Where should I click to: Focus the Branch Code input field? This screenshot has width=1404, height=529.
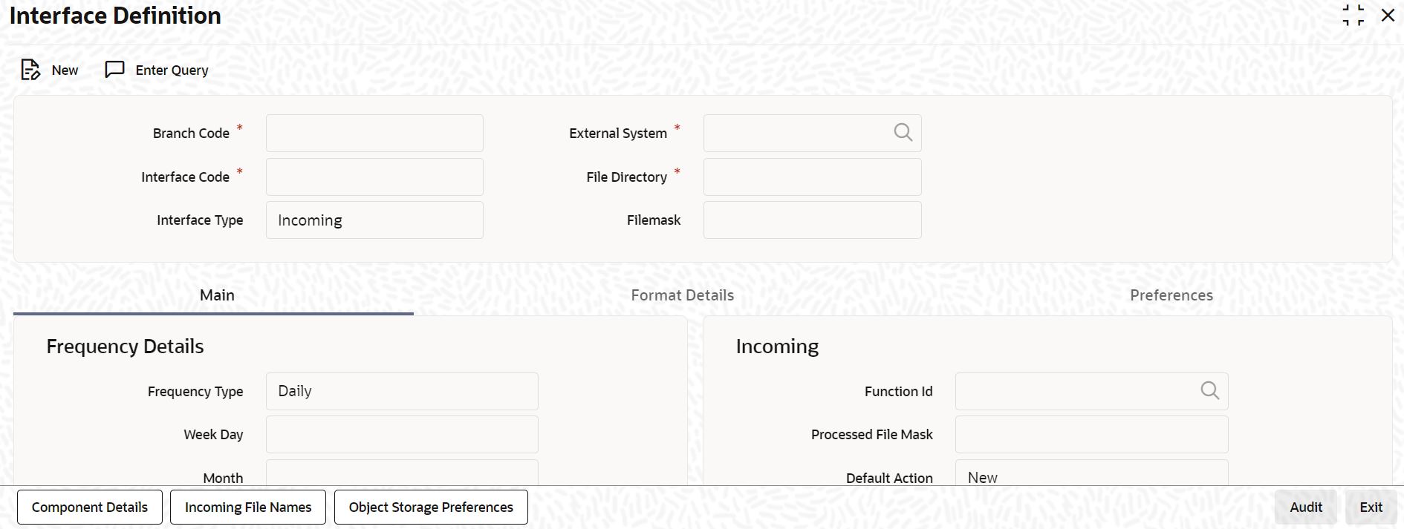pyautogui.click(x=374, y=134)
